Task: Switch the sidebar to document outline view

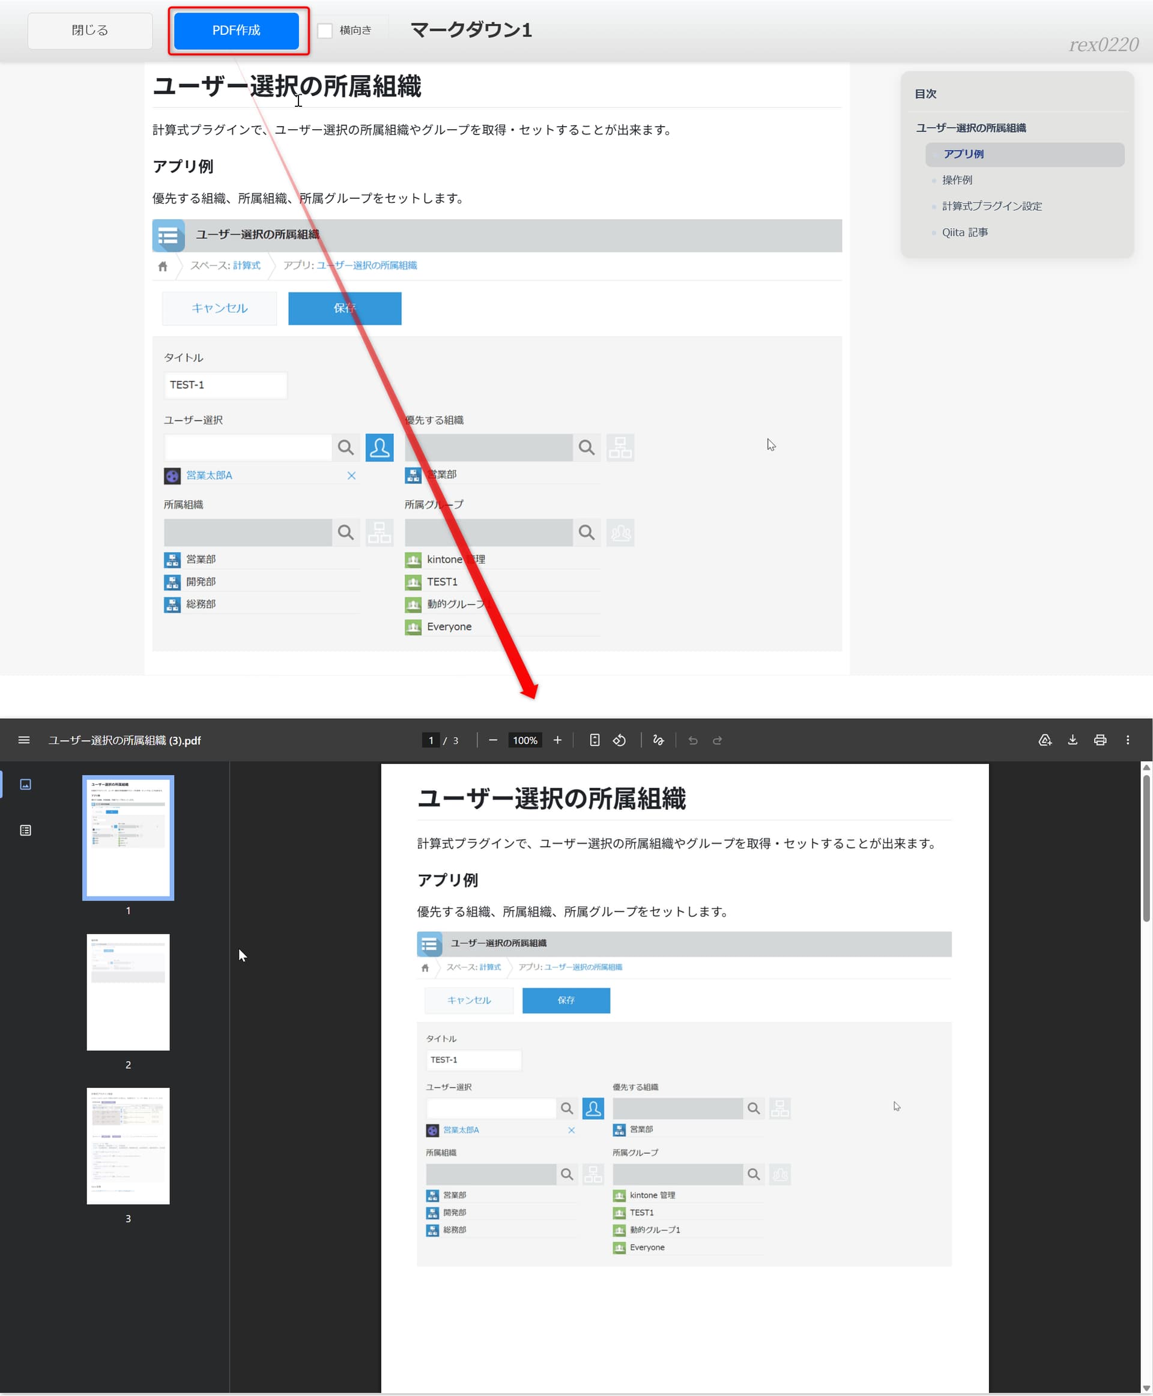Action: pyautogui.click(x=25, y=830)
